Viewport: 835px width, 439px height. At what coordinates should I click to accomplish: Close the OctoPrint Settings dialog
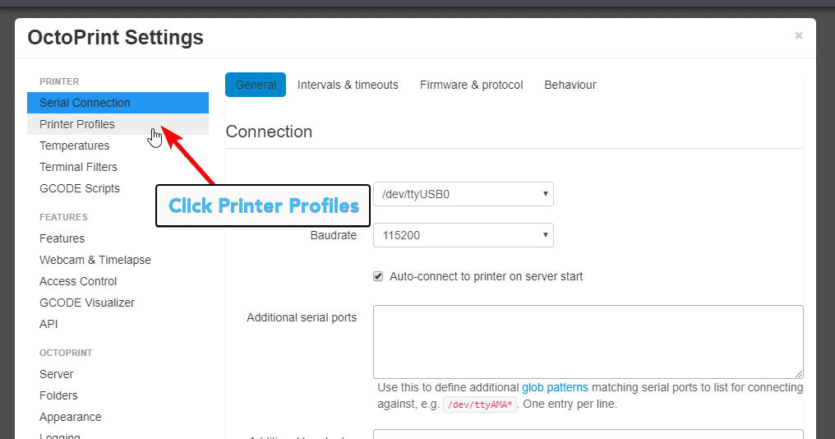pyautogui.click(x=798, y=35)
